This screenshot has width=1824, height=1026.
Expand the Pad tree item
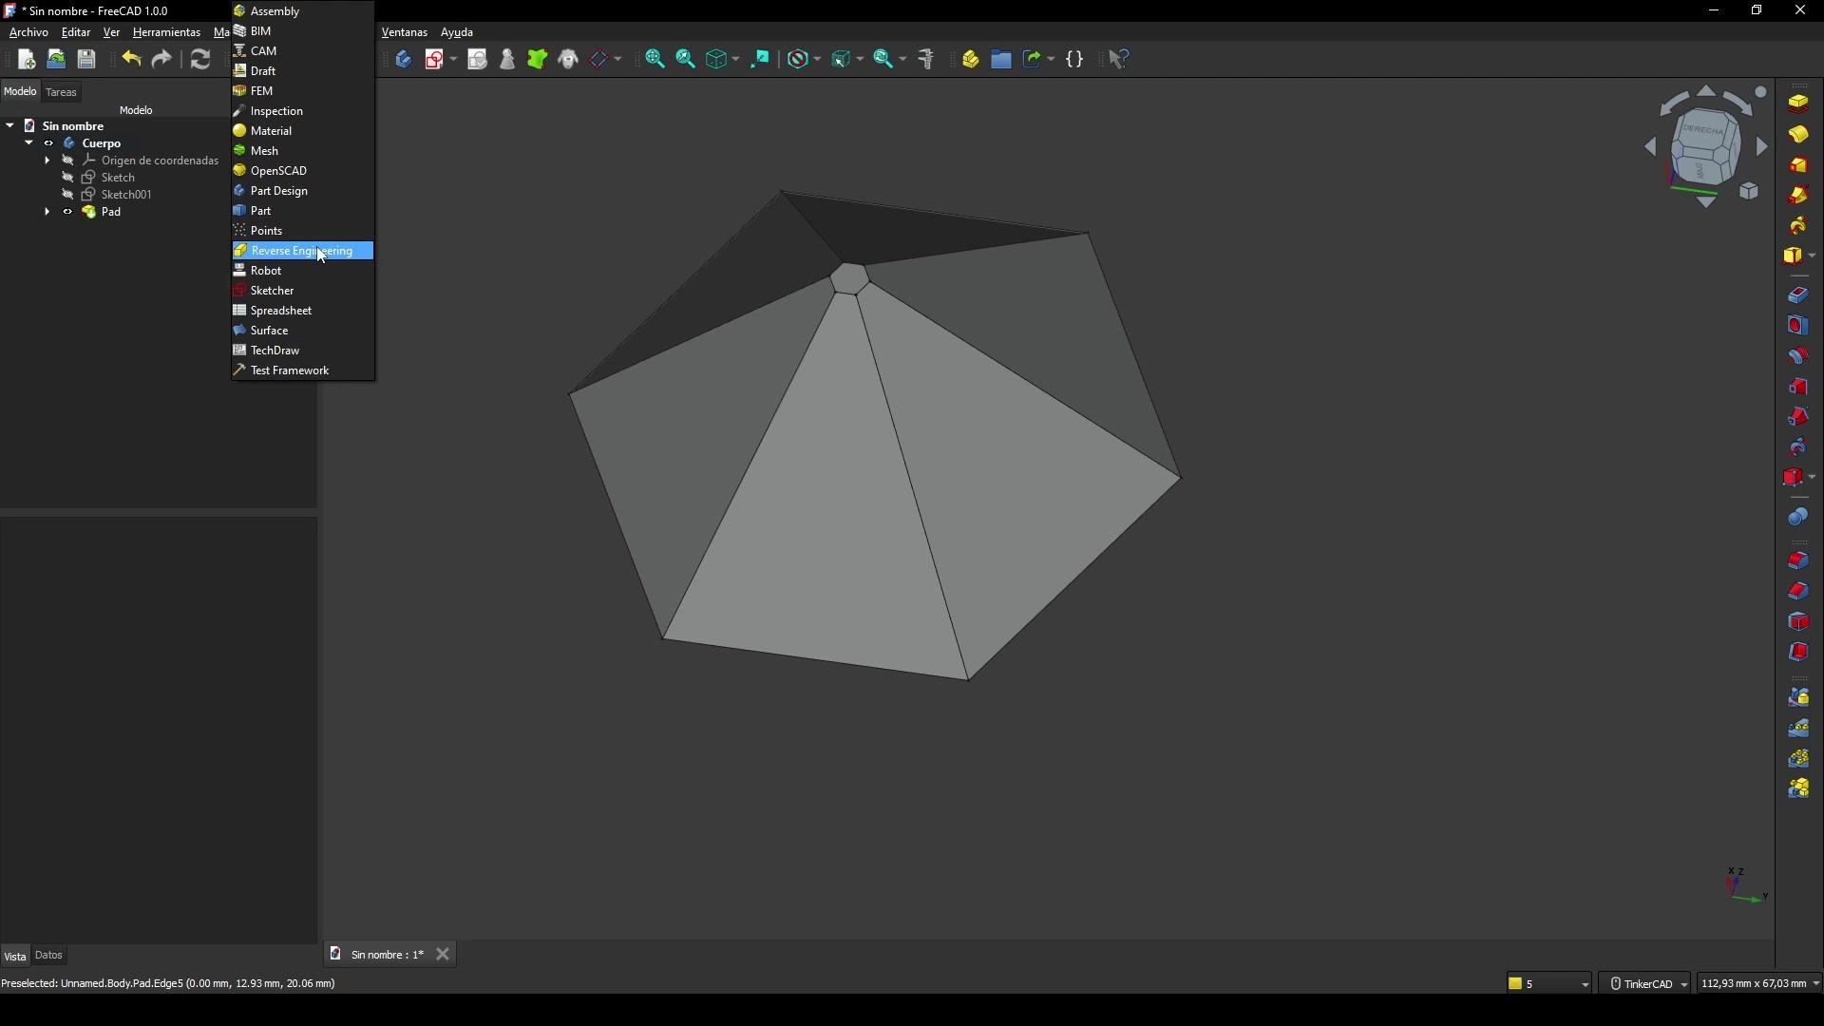pyautogui.click(x=47, y=212)
